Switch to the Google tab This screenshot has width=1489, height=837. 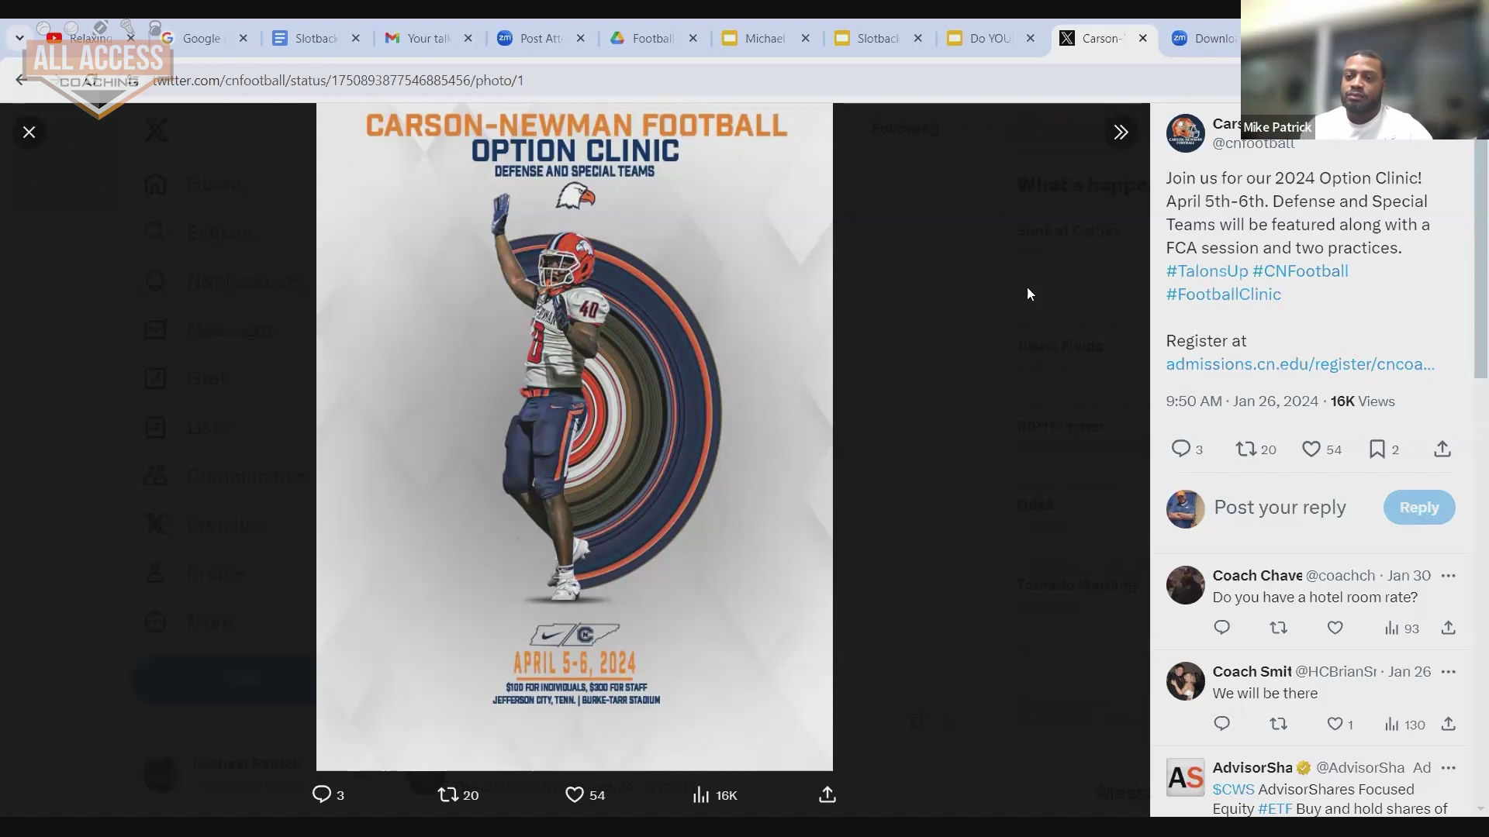click(202, 38)
